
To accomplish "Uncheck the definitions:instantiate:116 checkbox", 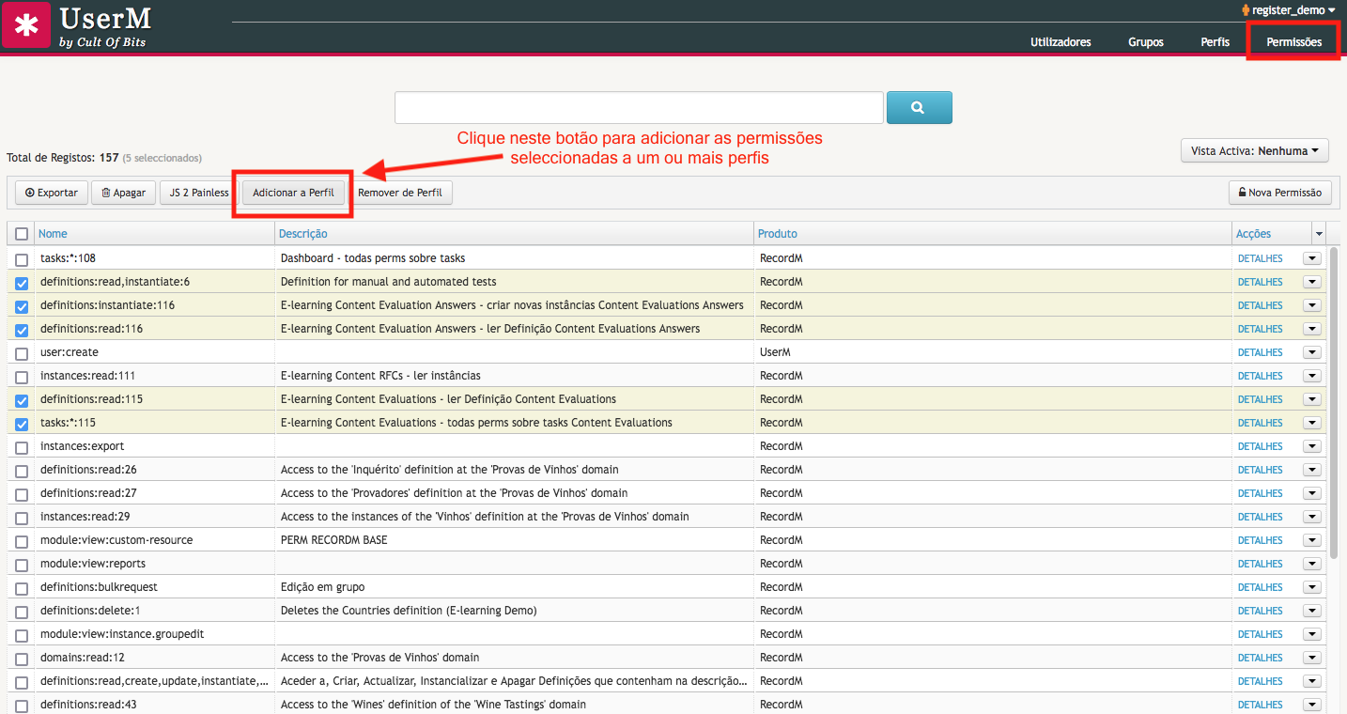I will [22, 306].
